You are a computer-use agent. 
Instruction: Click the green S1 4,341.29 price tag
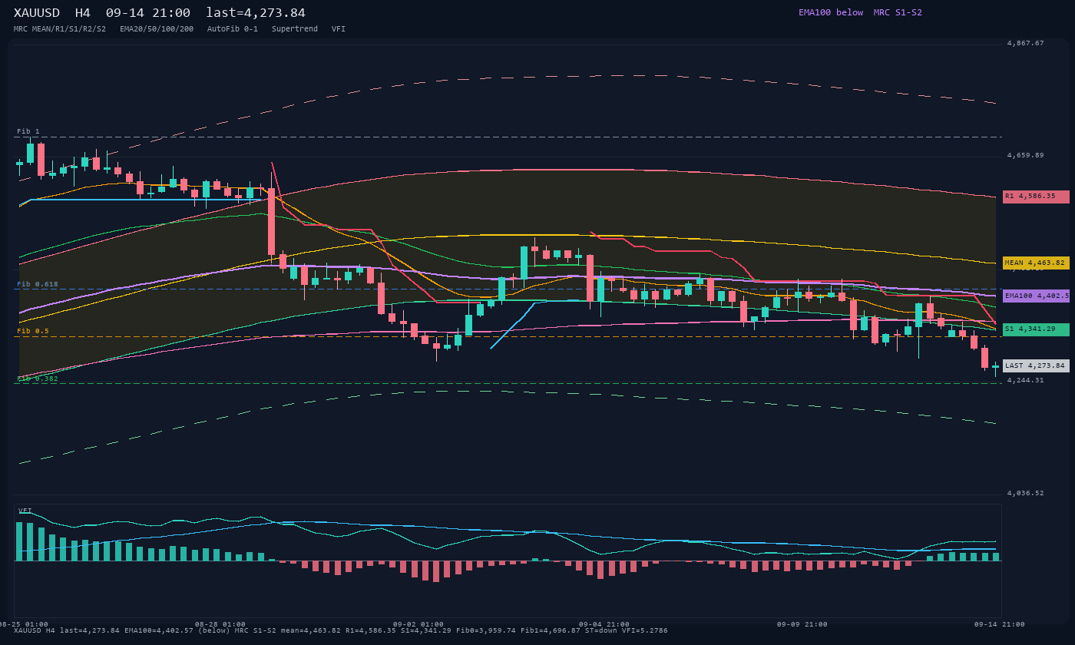[1036, 329]
